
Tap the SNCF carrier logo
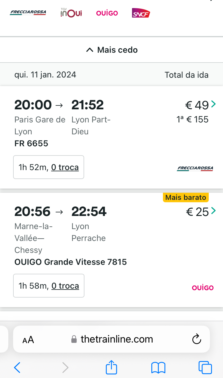click(x=141, y=13)
